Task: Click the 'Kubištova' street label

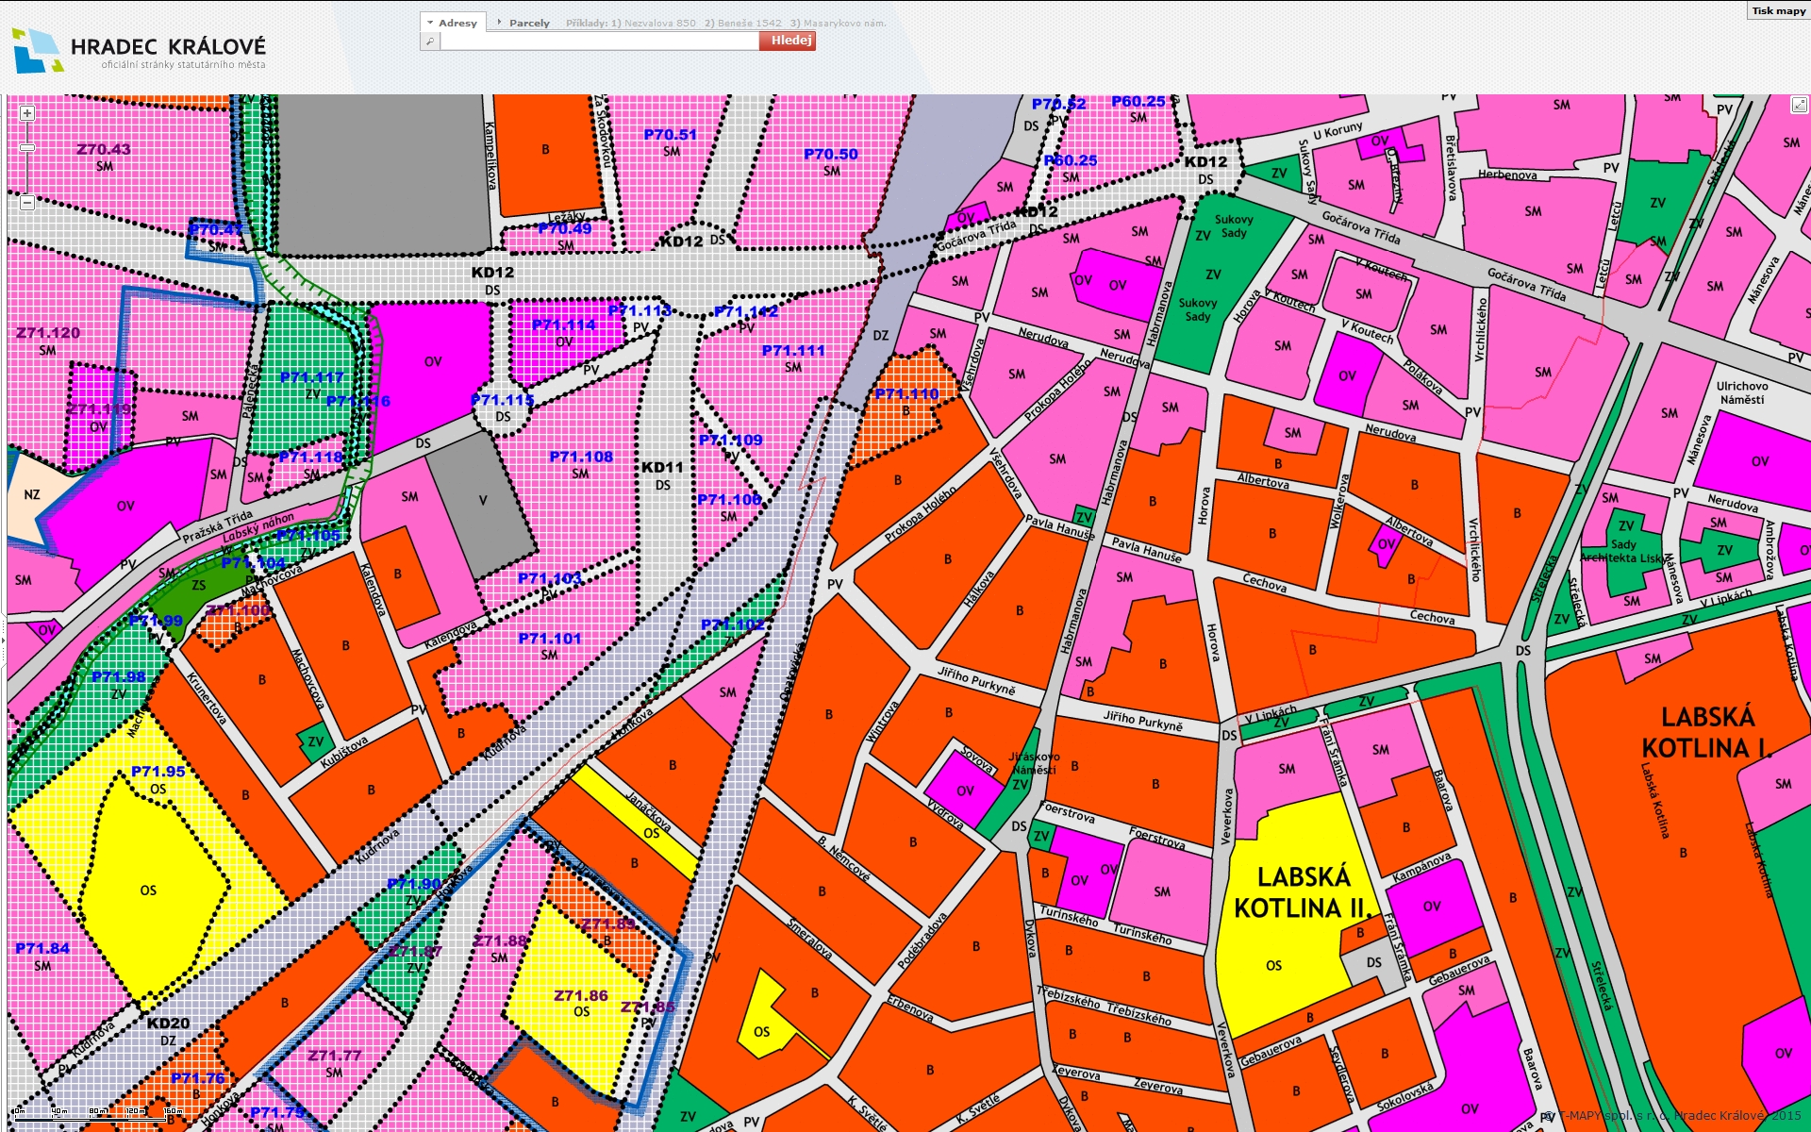Action: coord(344,752)
